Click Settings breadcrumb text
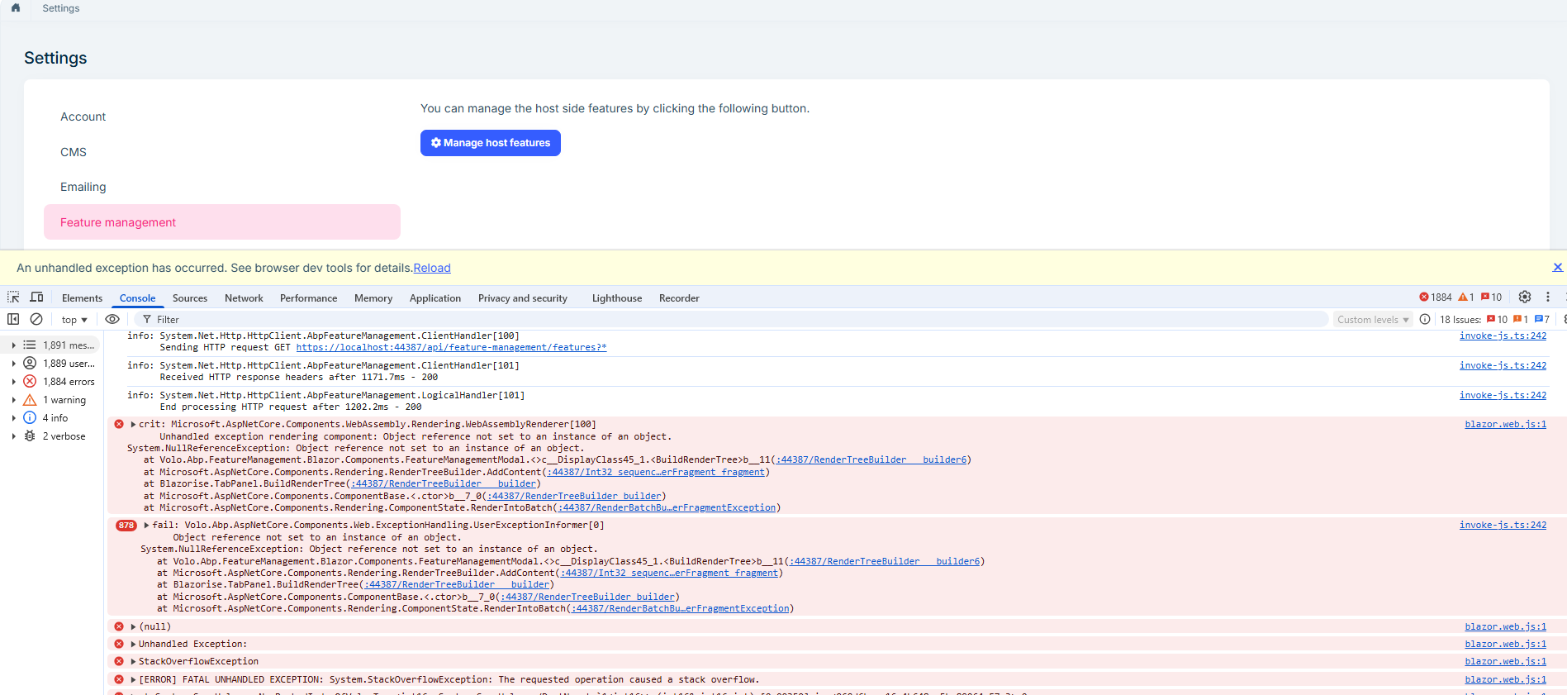 61,8
